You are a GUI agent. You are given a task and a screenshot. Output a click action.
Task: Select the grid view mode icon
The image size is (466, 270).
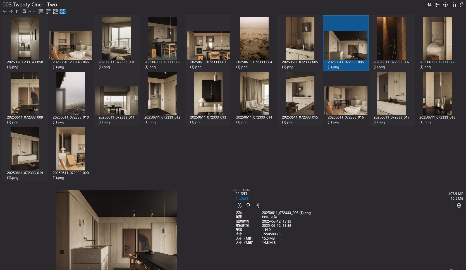tap(63, 12)
